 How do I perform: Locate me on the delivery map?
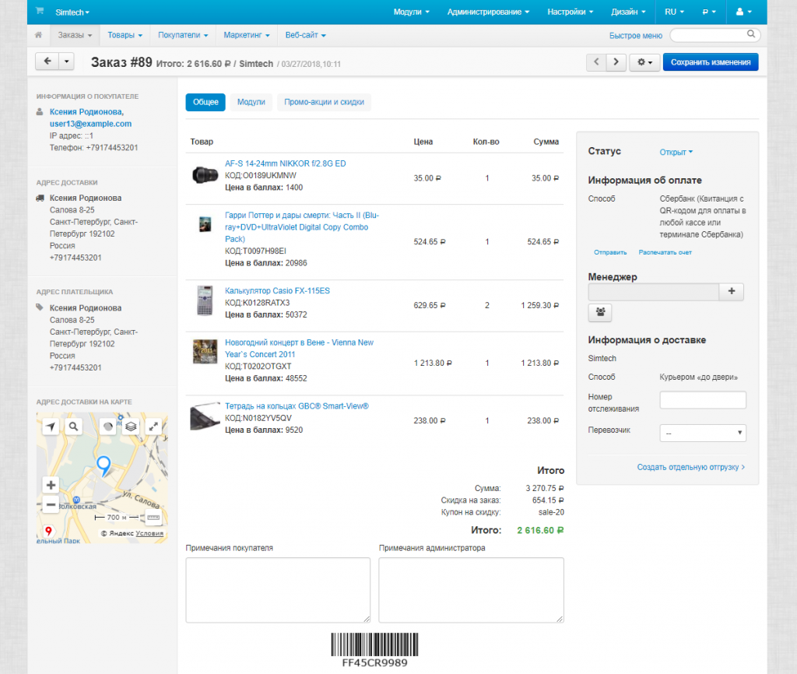click(51, 427)
